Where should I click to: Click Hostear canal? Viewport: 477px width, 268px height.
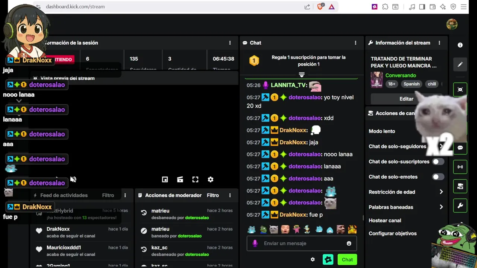pyautogui.click(x=385, y=220)
